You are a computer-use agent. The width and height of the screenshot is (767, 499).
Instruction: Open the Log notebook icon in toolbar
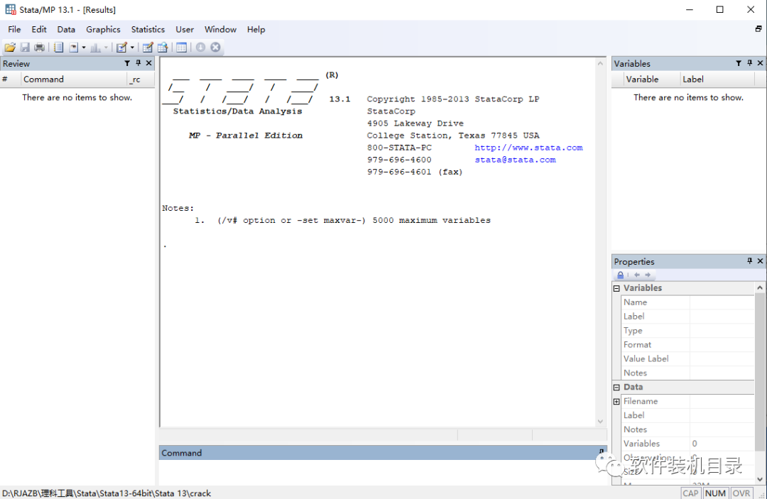[x=59, y=48]
